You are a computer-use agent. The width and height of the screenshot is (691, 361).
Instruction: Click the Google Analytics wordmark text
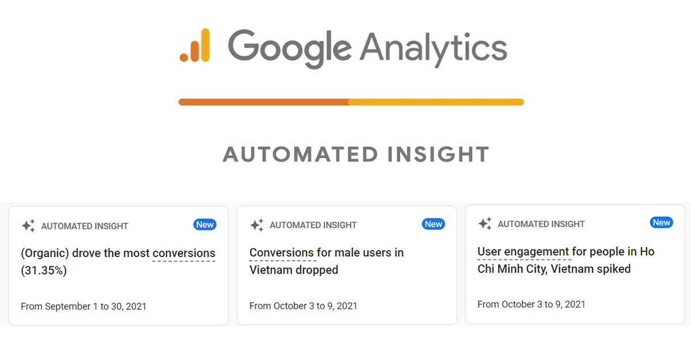pyautogui.click(x=367, y=48)
